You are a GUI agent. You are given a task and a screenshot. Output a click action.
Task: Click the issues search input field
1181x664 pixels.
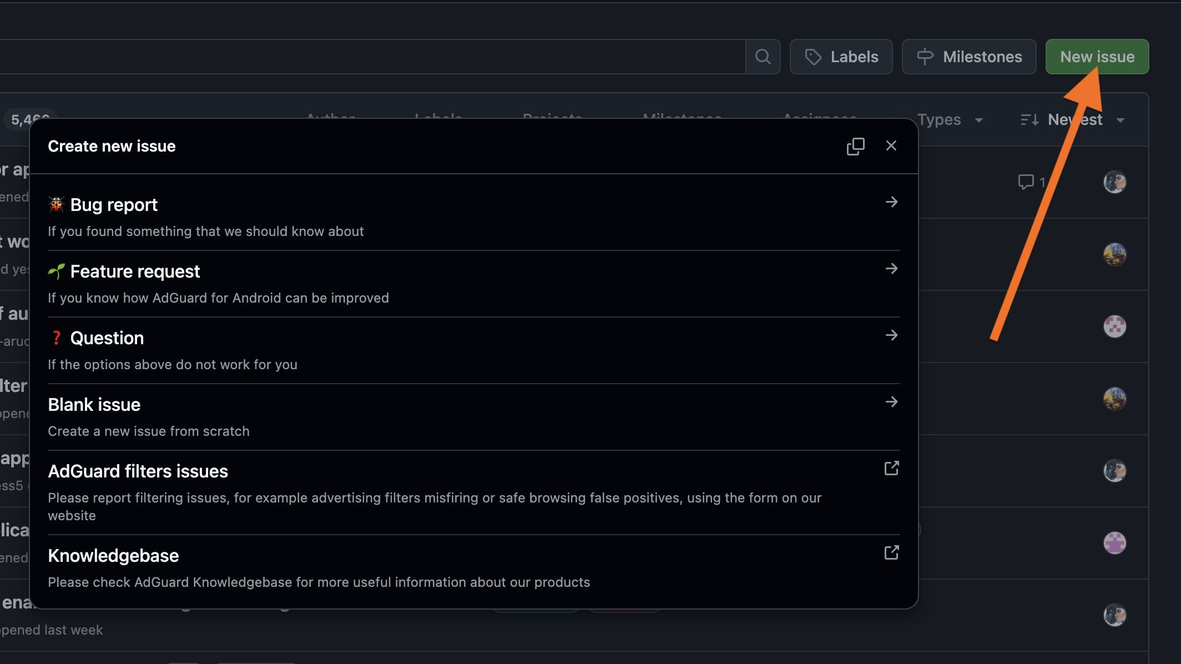[372, 57]
